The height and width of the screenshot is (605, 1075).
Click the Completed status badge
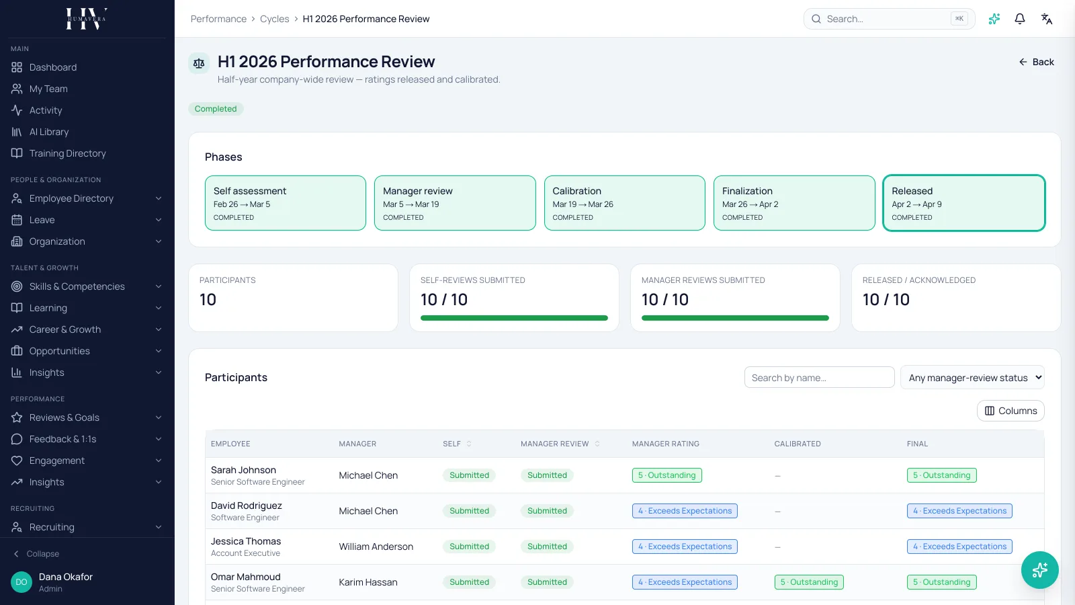(216, 109)
